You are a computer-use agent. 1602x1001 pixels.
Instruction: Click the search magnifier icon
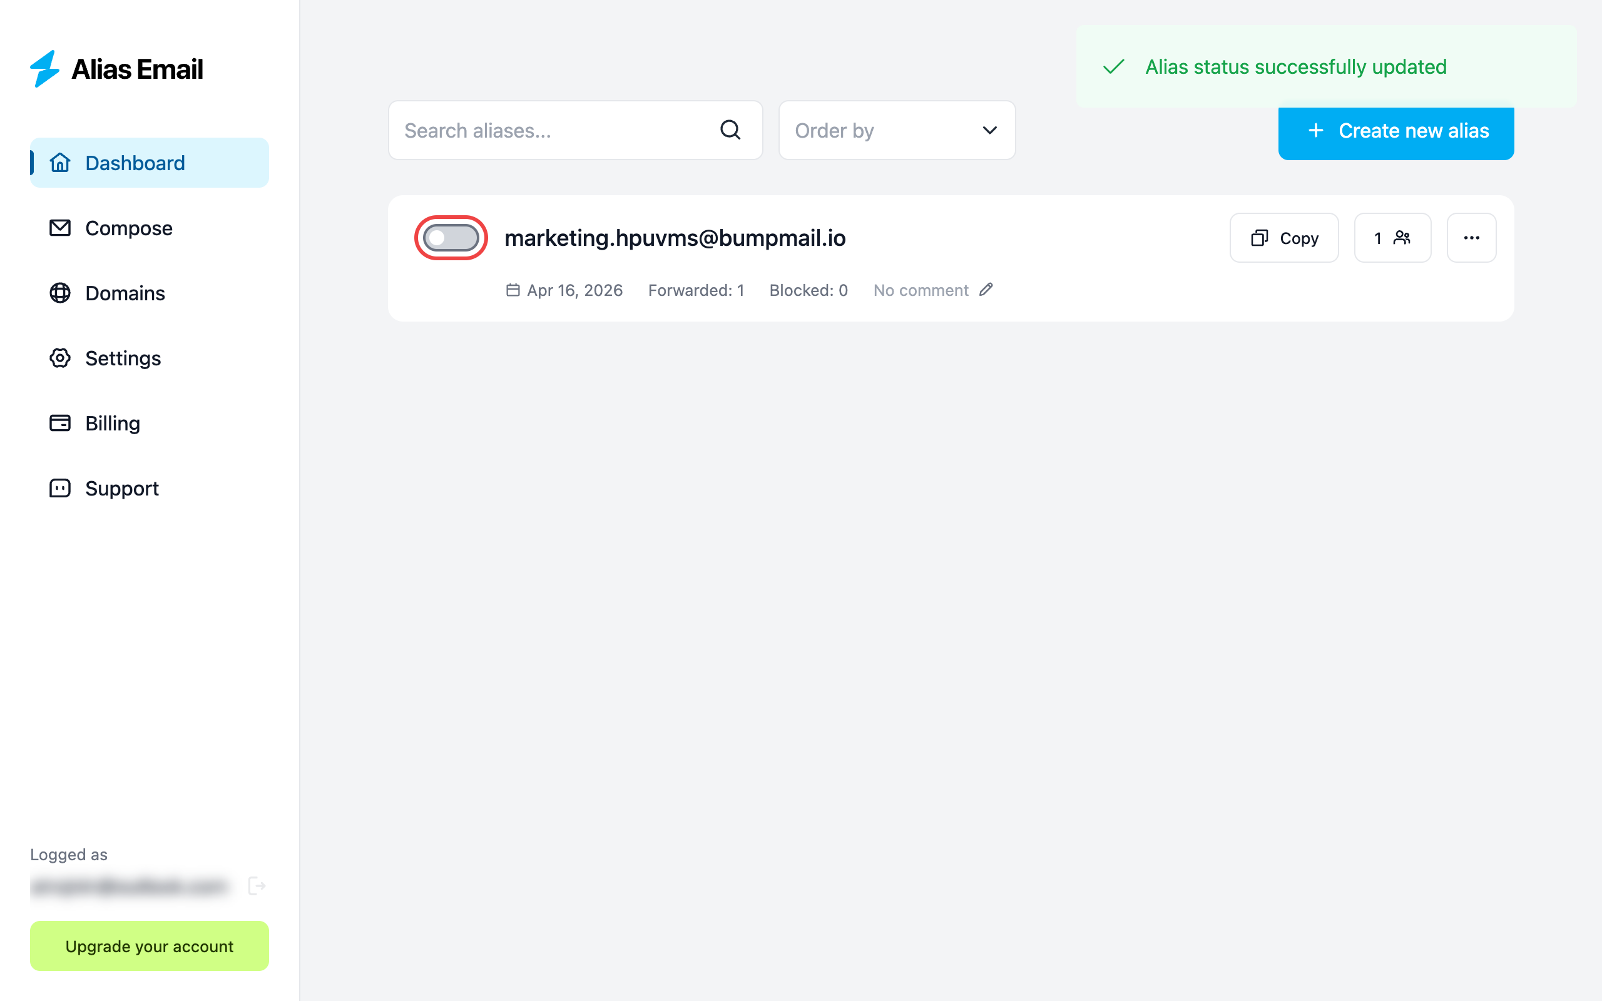pyautogui.click(x=730, y=130)
